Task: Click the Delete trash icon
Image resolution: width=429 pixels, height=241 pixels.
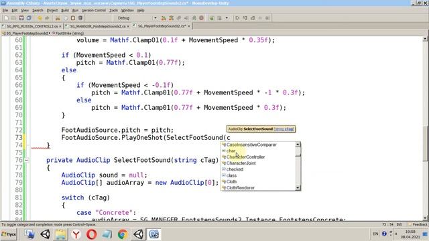Action: coord(80,18)
